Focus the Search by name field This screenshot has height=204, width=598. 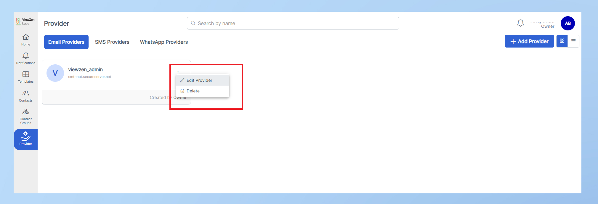(293, 23)
